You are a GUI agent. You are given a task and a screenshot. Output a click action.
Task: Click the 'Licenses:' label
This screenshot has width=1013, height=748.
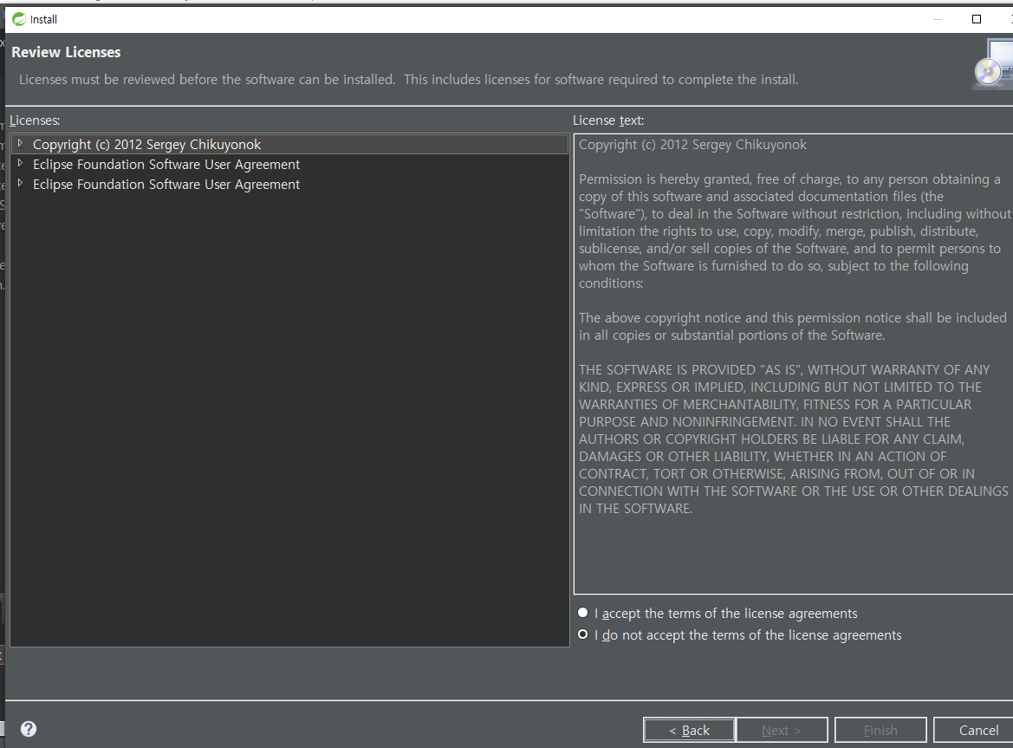35,120
